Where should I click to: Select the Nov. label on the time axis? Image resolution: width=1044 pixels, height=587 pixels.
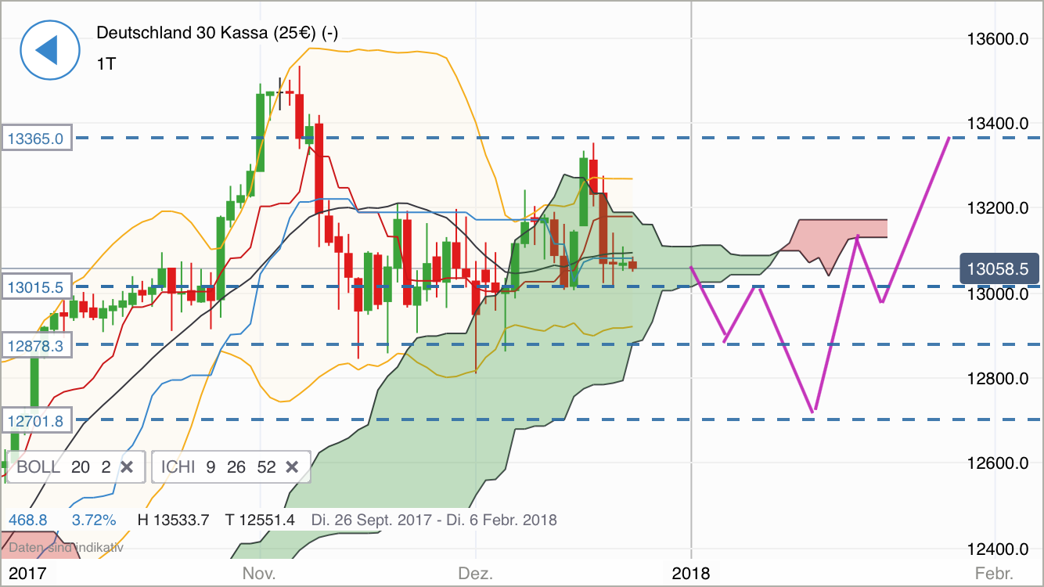(258, 574)
